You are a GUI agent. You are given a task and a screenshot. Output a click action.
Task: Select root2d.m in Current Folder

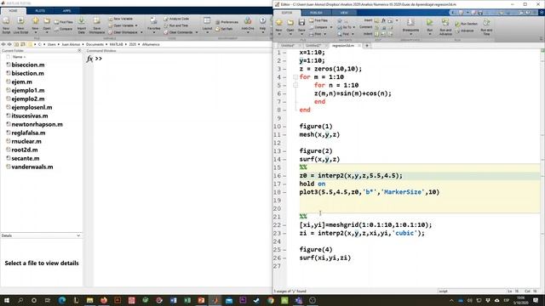(25, 150)
